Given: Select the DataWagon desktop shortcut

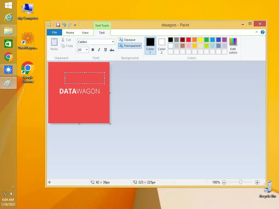Looking at the screenshot, I should pos(28,41).
